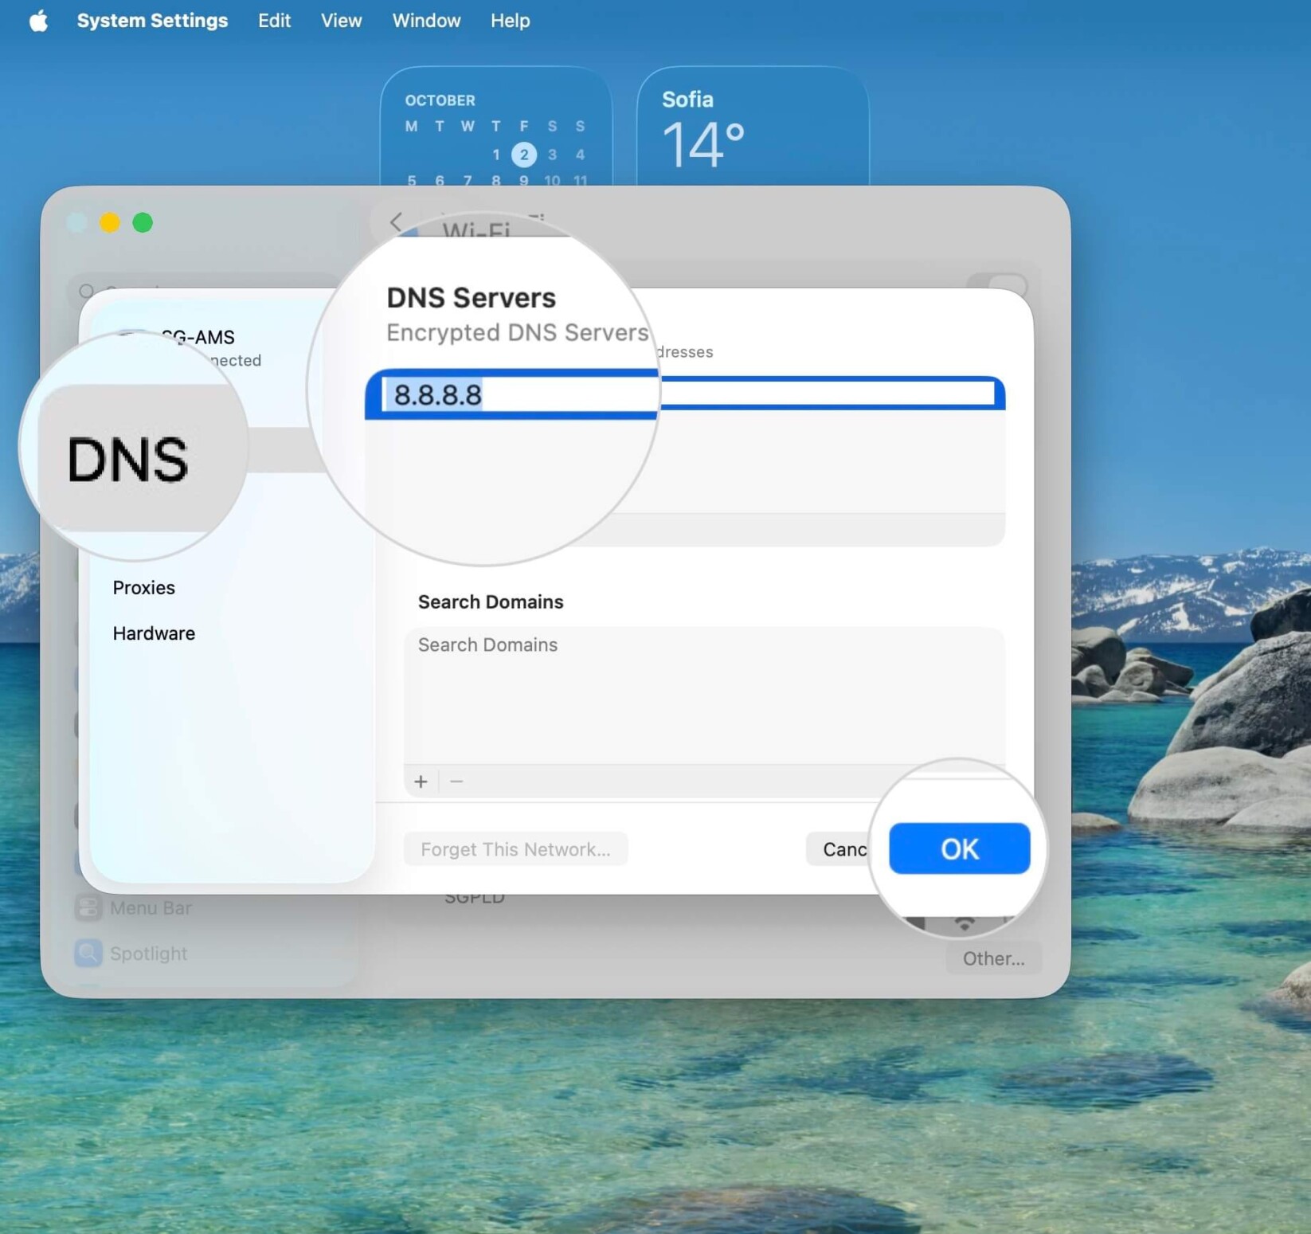The width and height of the screenshot is (1311, 1234).
Task: Click the Spotlight settings icon
Action: 88,953
